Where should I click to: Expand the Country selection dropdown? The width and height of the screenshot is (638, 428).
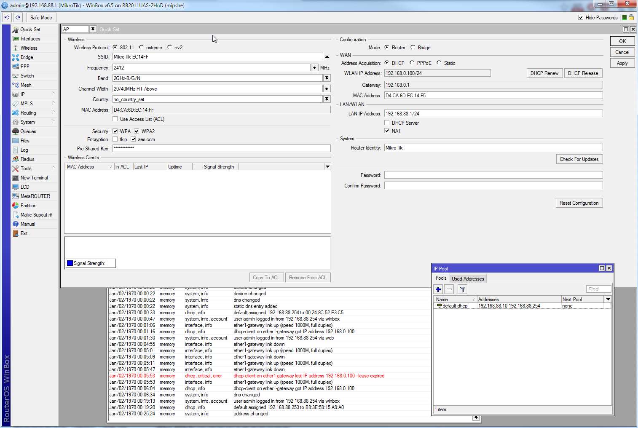327,99
